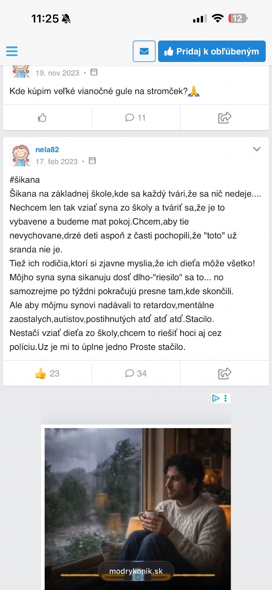Viewport: 272px width, 590px height.
Task: Tap the modrykonik.sk label on the ad
Action: tap(136, 571)
